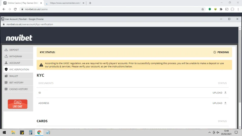Open the Deposit section in sidebar
242x136 pixels.
click(x=18, y=50)
